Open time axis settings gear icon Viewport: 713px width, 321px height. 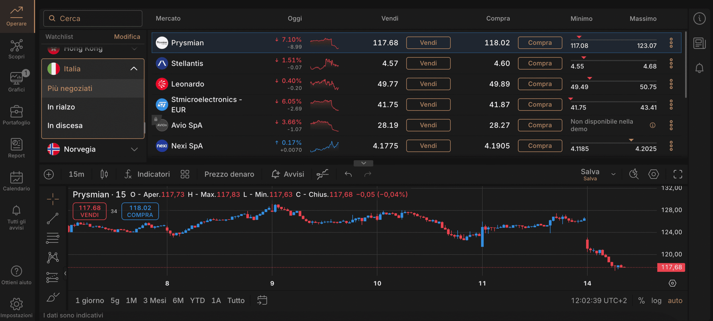click(672, 283)
